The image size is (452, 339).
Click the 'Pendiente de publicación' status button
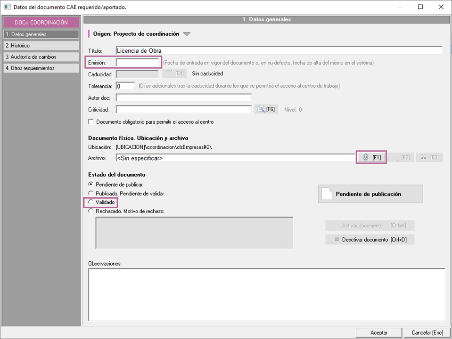[370, 194]
